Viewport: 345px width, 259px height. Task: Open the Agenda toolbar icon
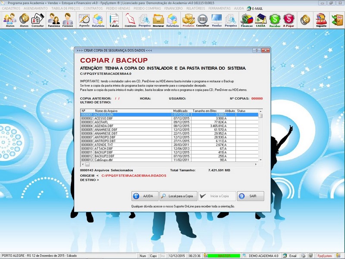point(84,20)
